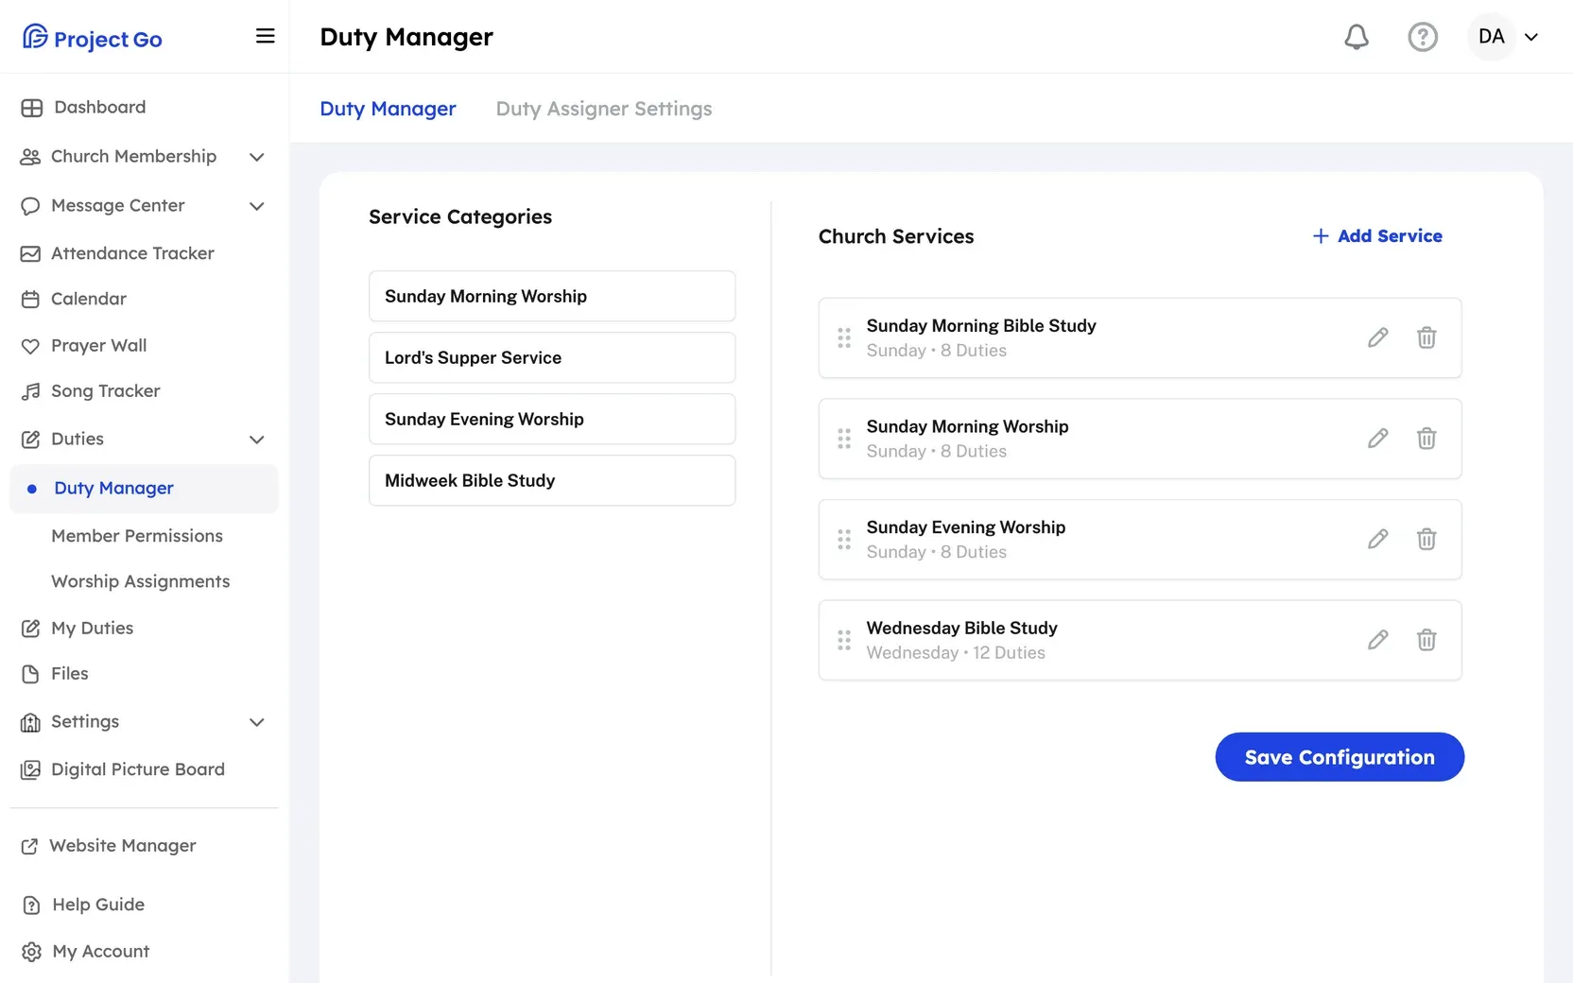Viewport: 1573px width, 983px height.
Task: Expand the Message Center chevron
Action: tap(256, 206)
